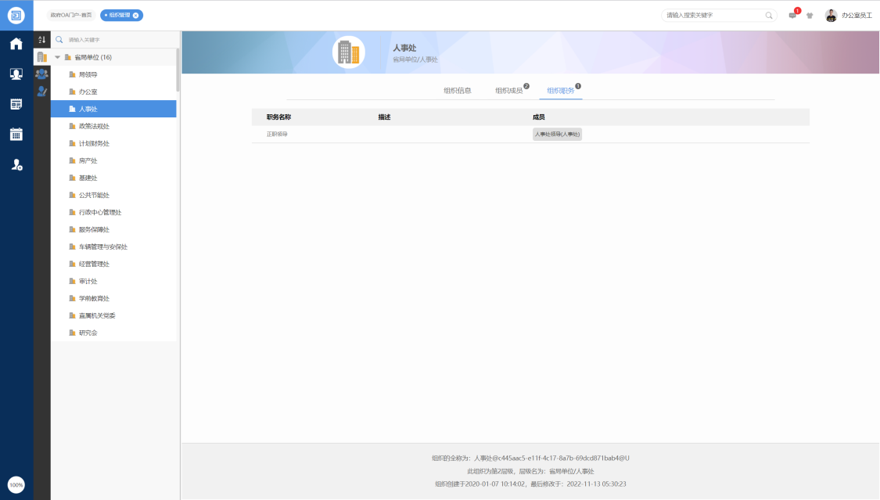This screenshot has width=880, height=500.
Task: Select 计划财务处 in organization tree
Action: pos(94,144)
